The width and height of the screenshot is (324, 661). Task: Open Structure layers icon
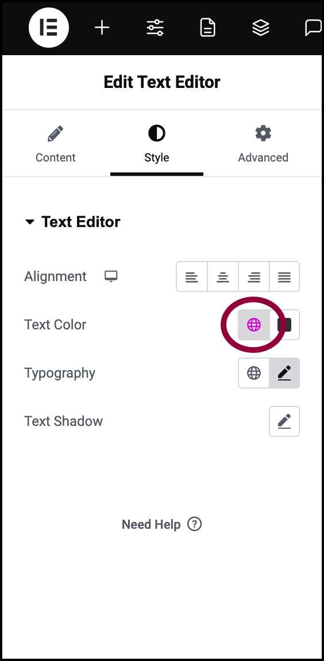pyautogui.click(x=261, y=28)
